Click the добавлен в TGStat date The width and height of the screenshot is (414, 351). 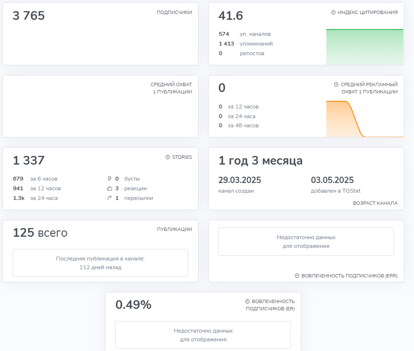(332, 180)
